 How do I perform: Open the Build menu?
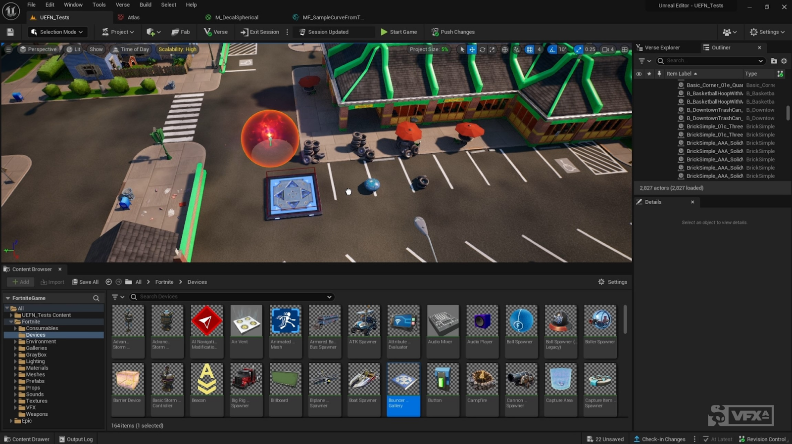click(146, 5)
